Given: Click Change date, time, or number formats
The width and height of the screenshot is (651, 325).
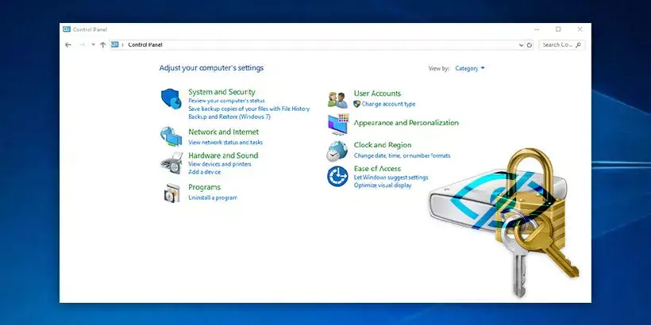Looking at the screenshot, I should (402, 156).
